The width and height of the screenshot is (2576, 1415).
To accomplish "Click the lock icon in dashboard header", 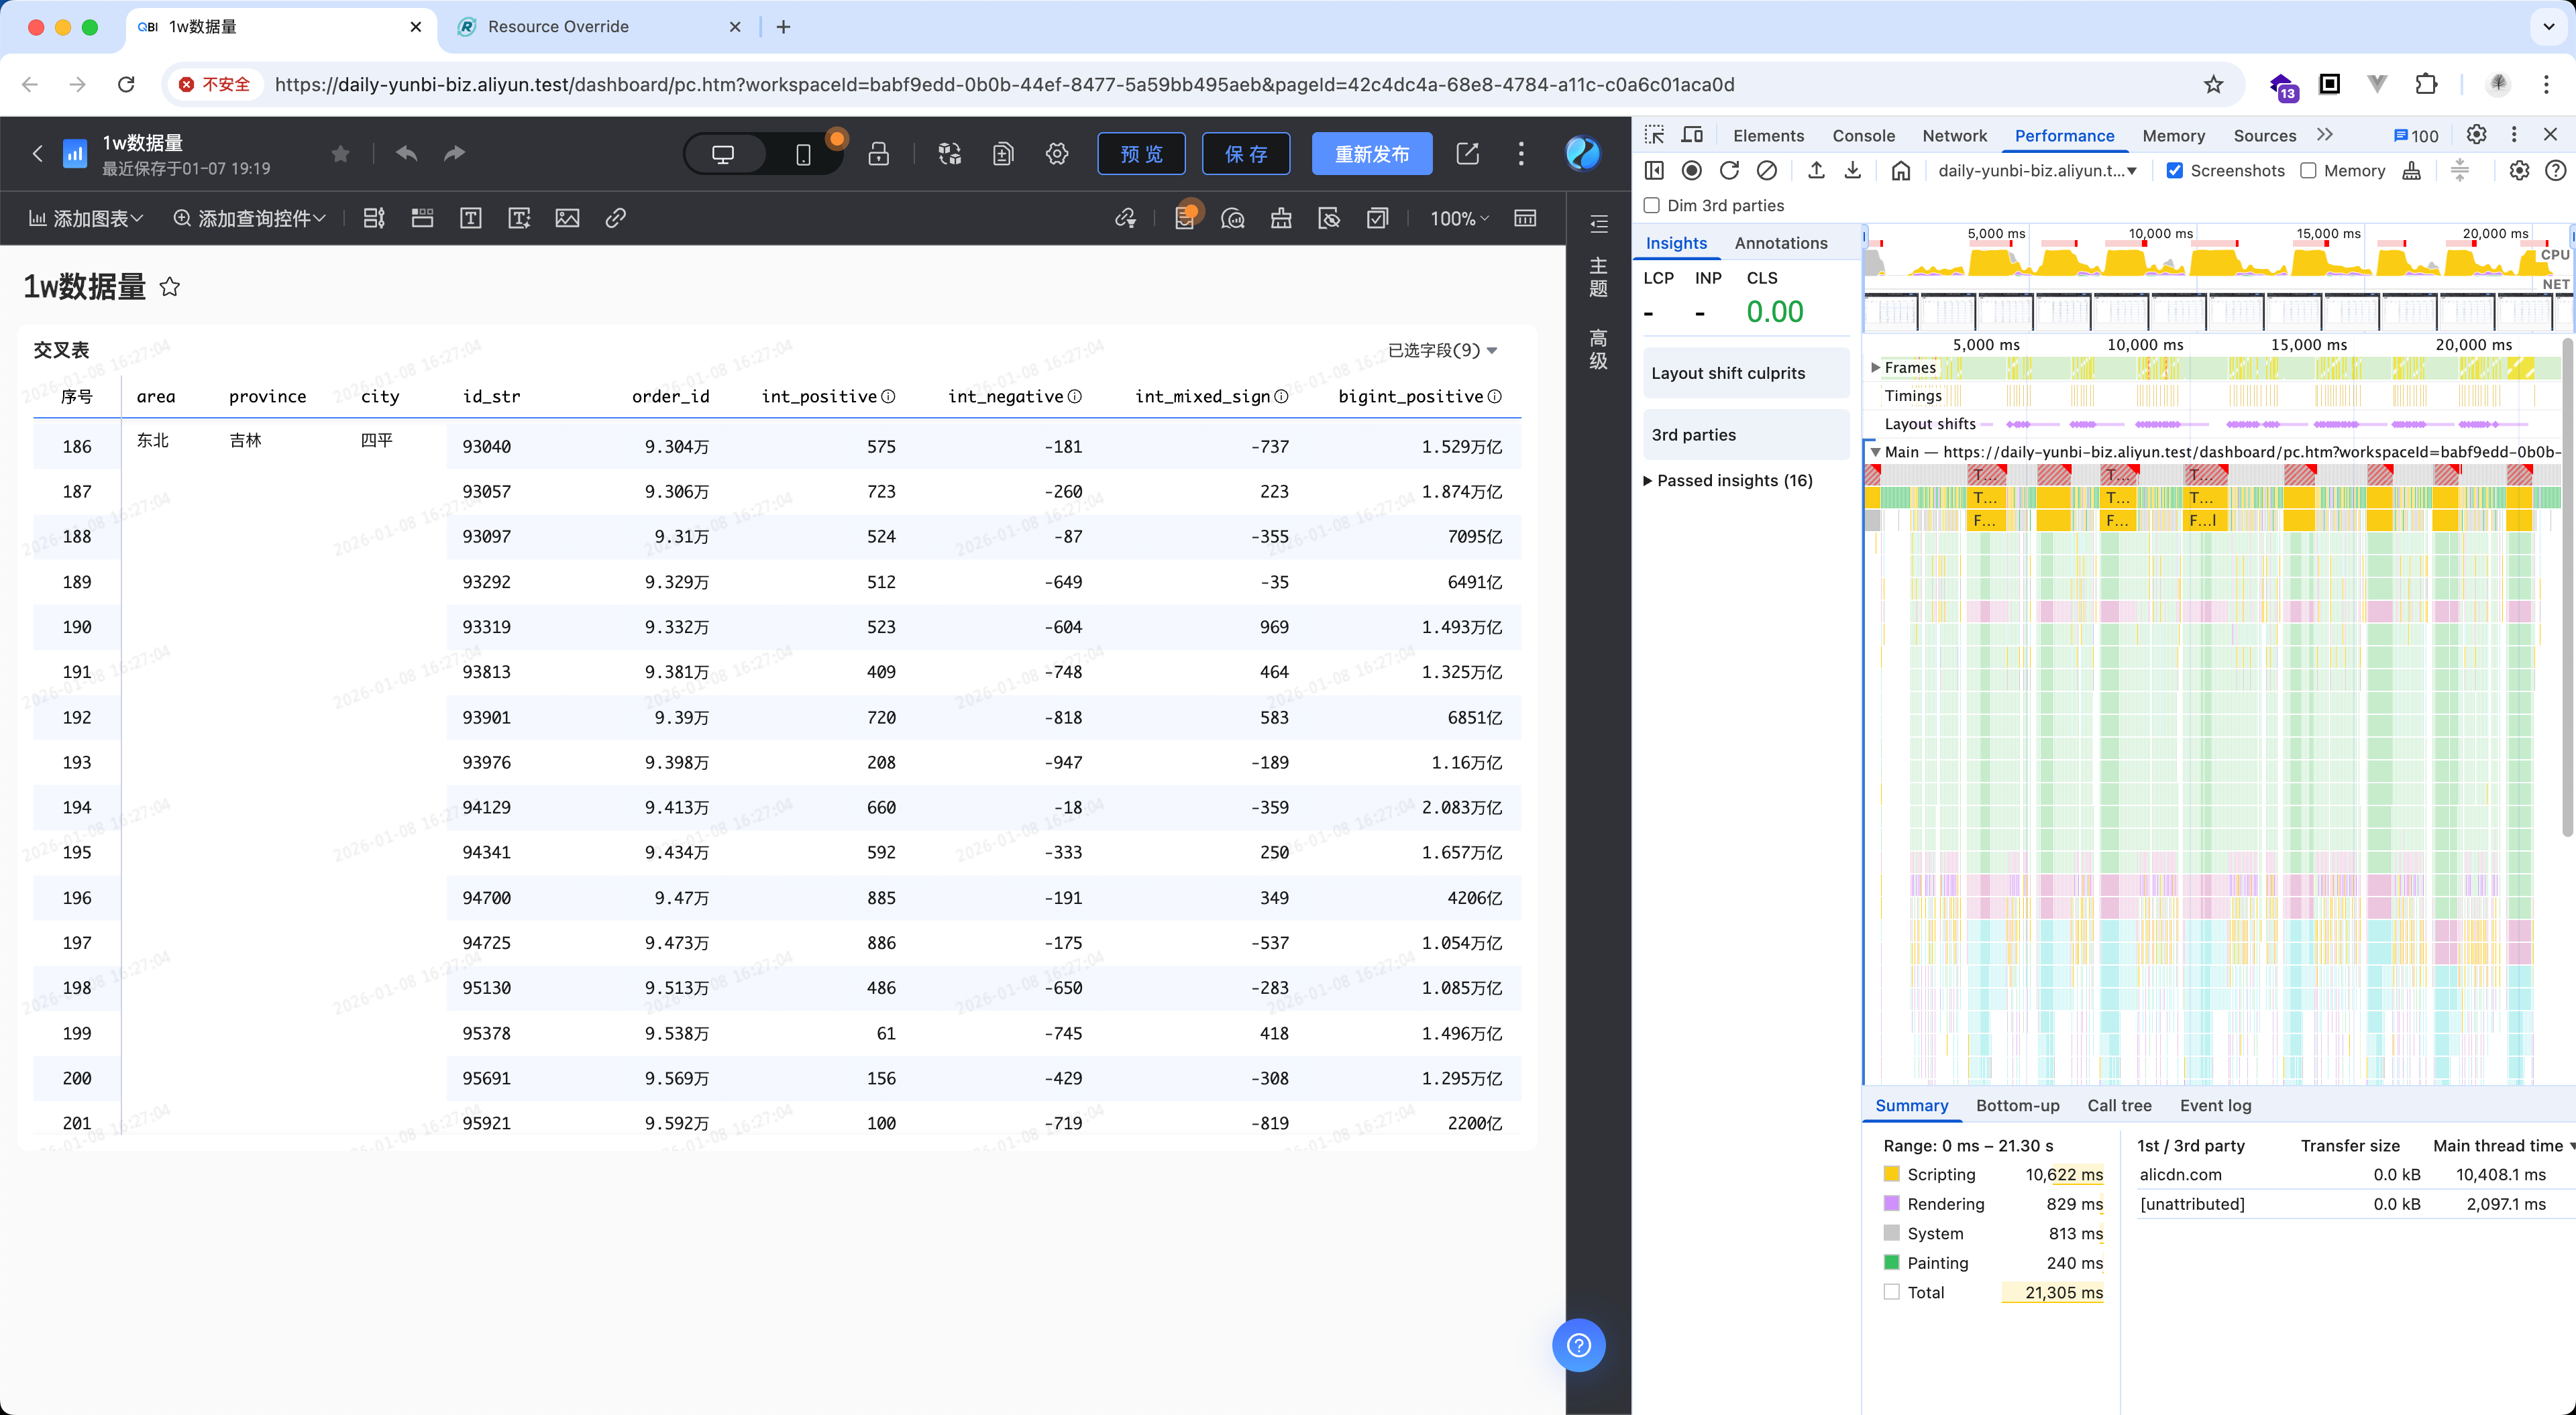I will tap(878, 154).
